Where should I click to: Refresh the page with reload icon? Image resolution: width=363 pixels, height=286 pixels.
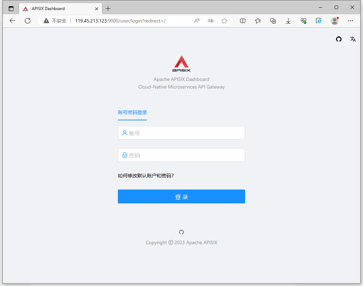point(28,21)
